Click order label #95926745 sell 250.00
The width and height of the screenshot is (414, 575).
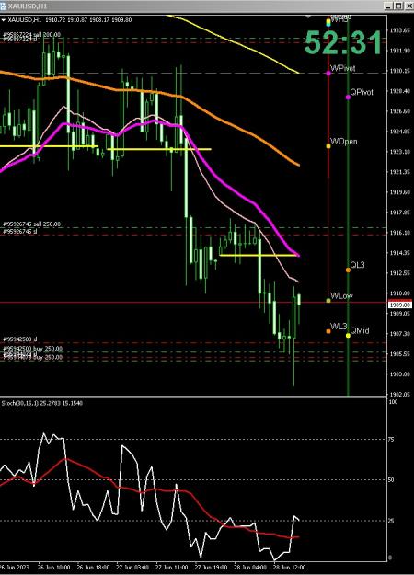[x=32, y=224]
